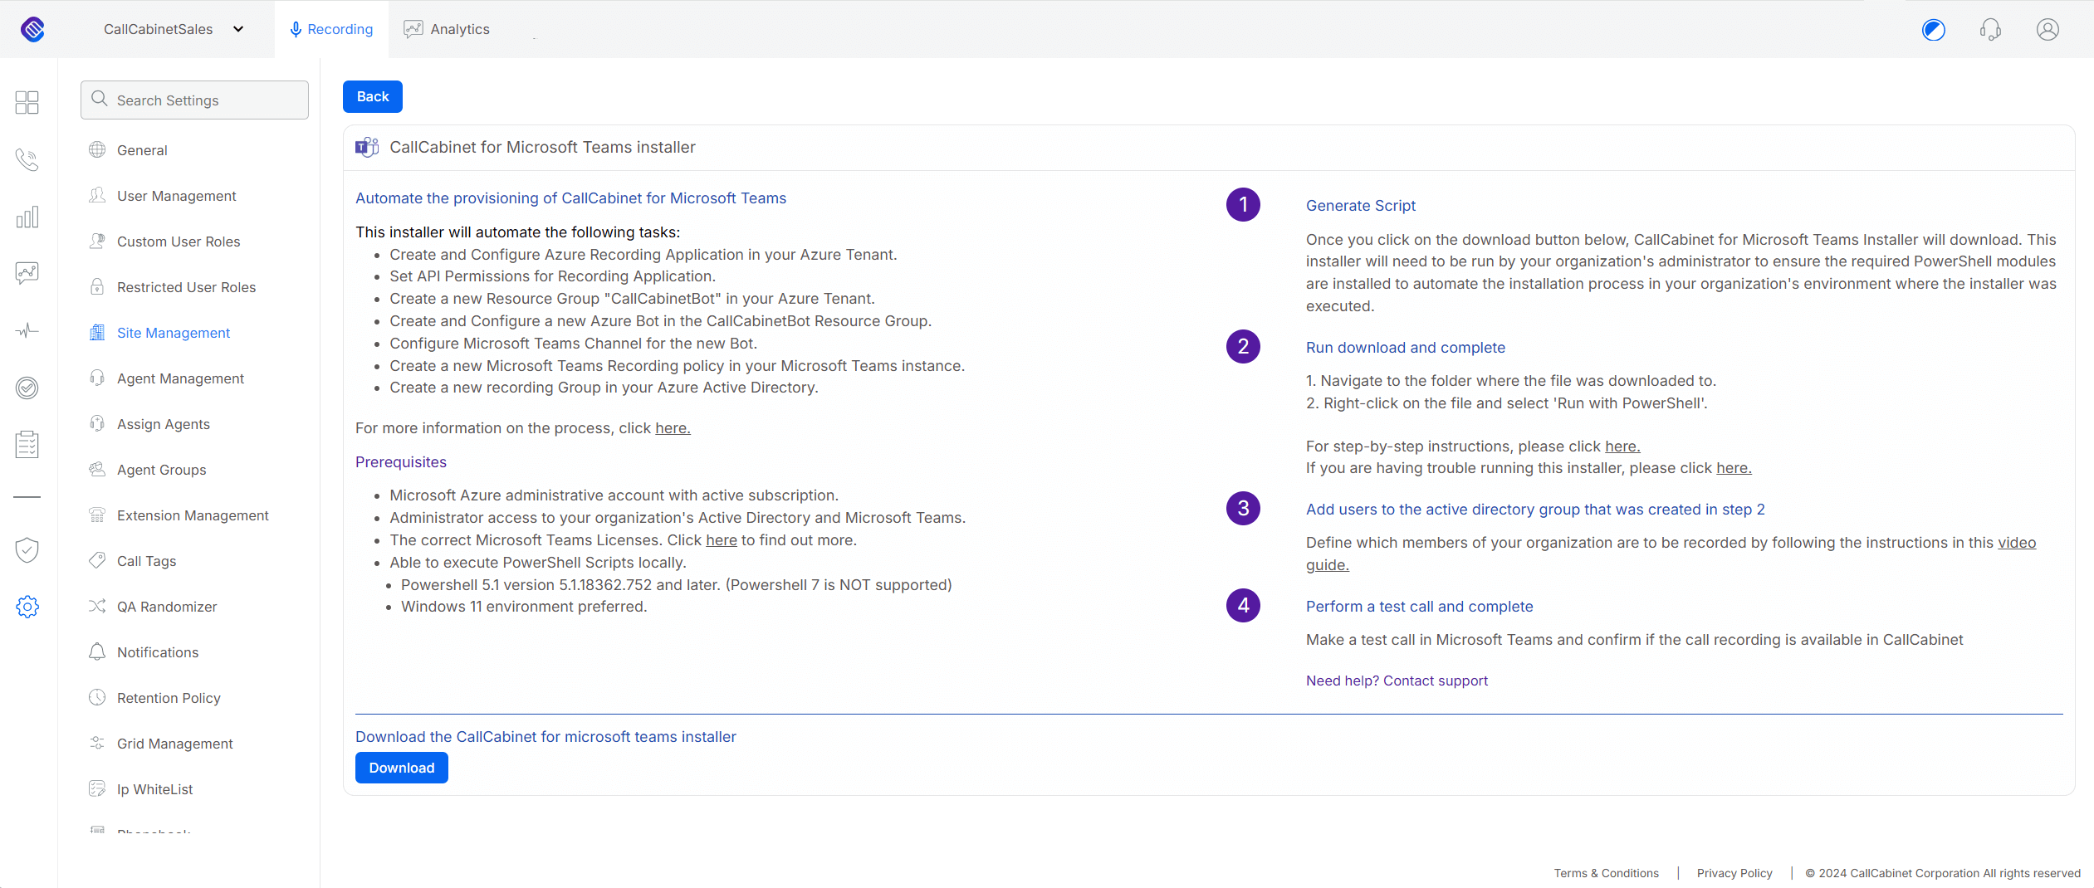The image size is (2094, 888).
Task: Open the user profile icon
Action: tap(2048, 30)
